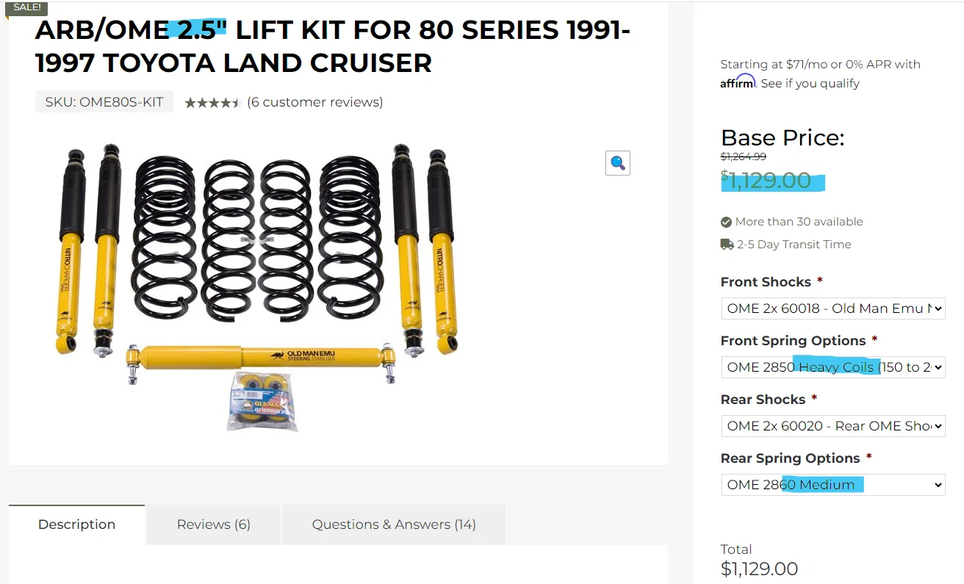Click the sale price $1,129.00

click(x=766, y=180)
